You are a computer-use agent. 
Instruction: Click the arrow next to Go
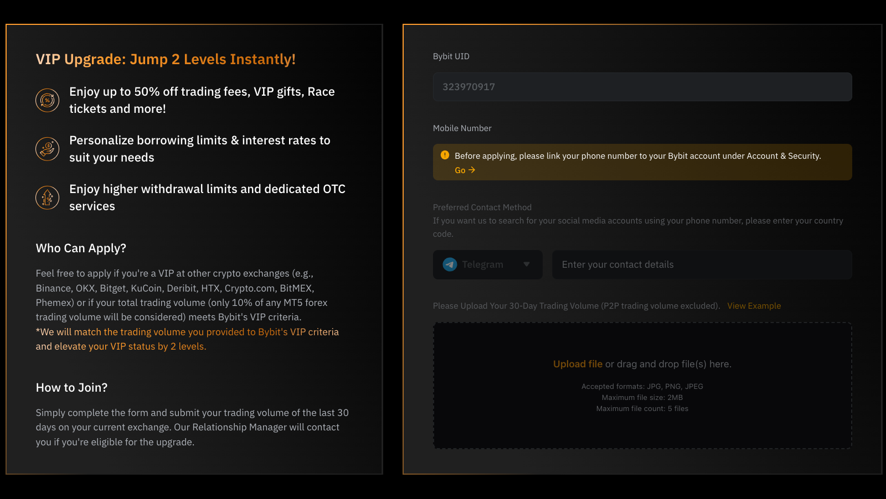click(x=472, y=170)
